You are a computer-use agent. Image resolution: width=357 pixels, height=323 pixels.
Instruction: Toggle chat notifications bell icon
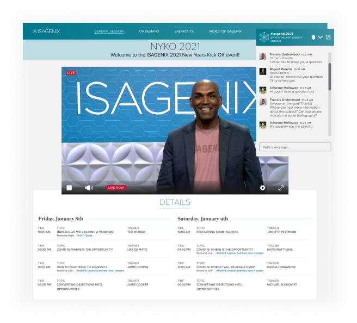(313, 38)
